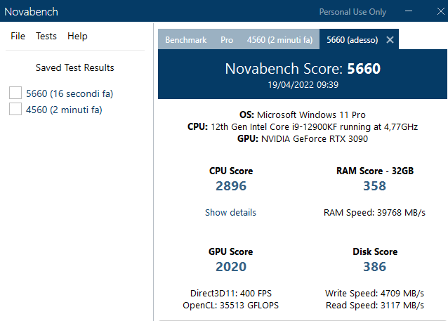Switch to the Benchmark tab
Screen dimensions: 448x321
185,40
